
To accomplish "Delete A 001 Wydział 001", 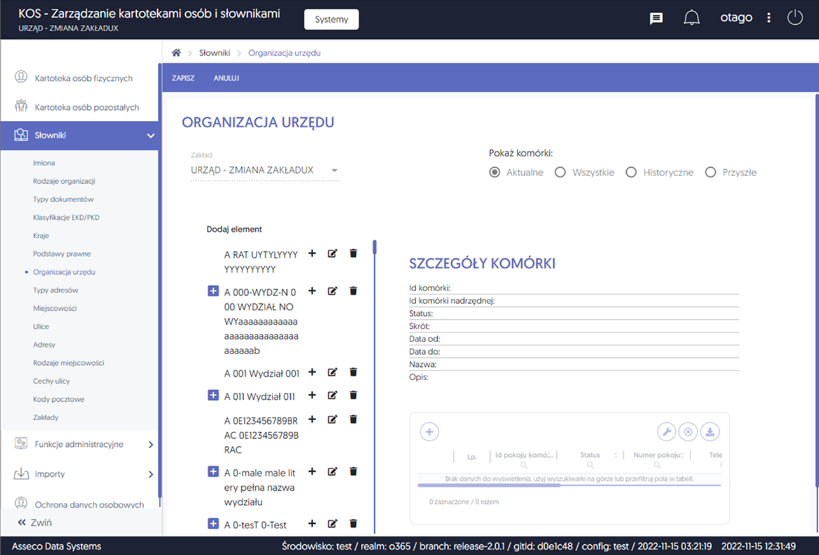I will tap(354, 372).
